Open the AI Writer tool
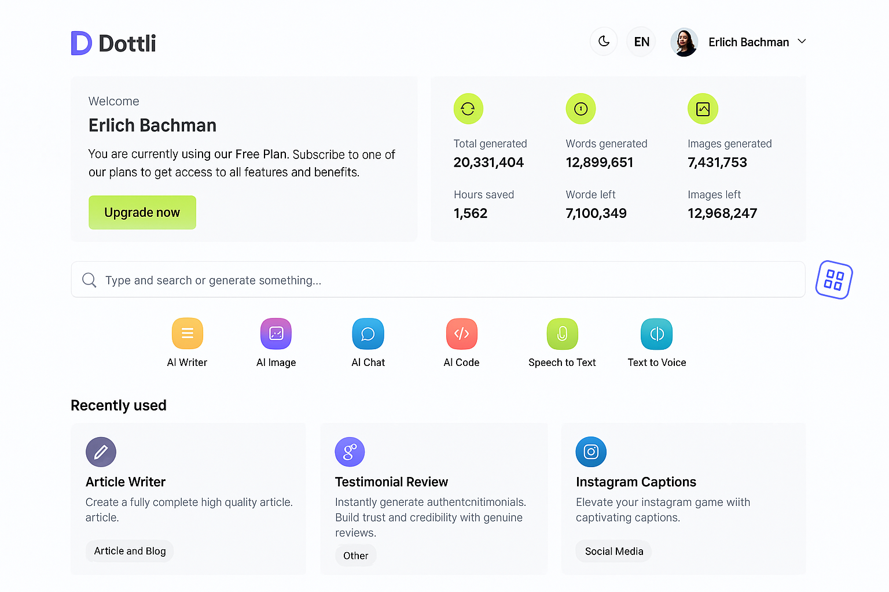This screenshot has height=592, width=889. pos(187,334)
